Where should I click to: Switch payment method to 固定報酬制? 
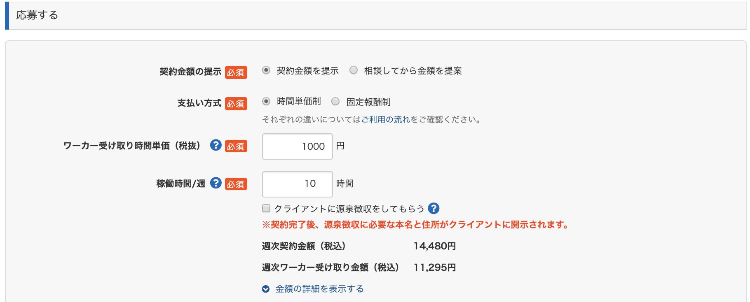[x=335, y=101]
